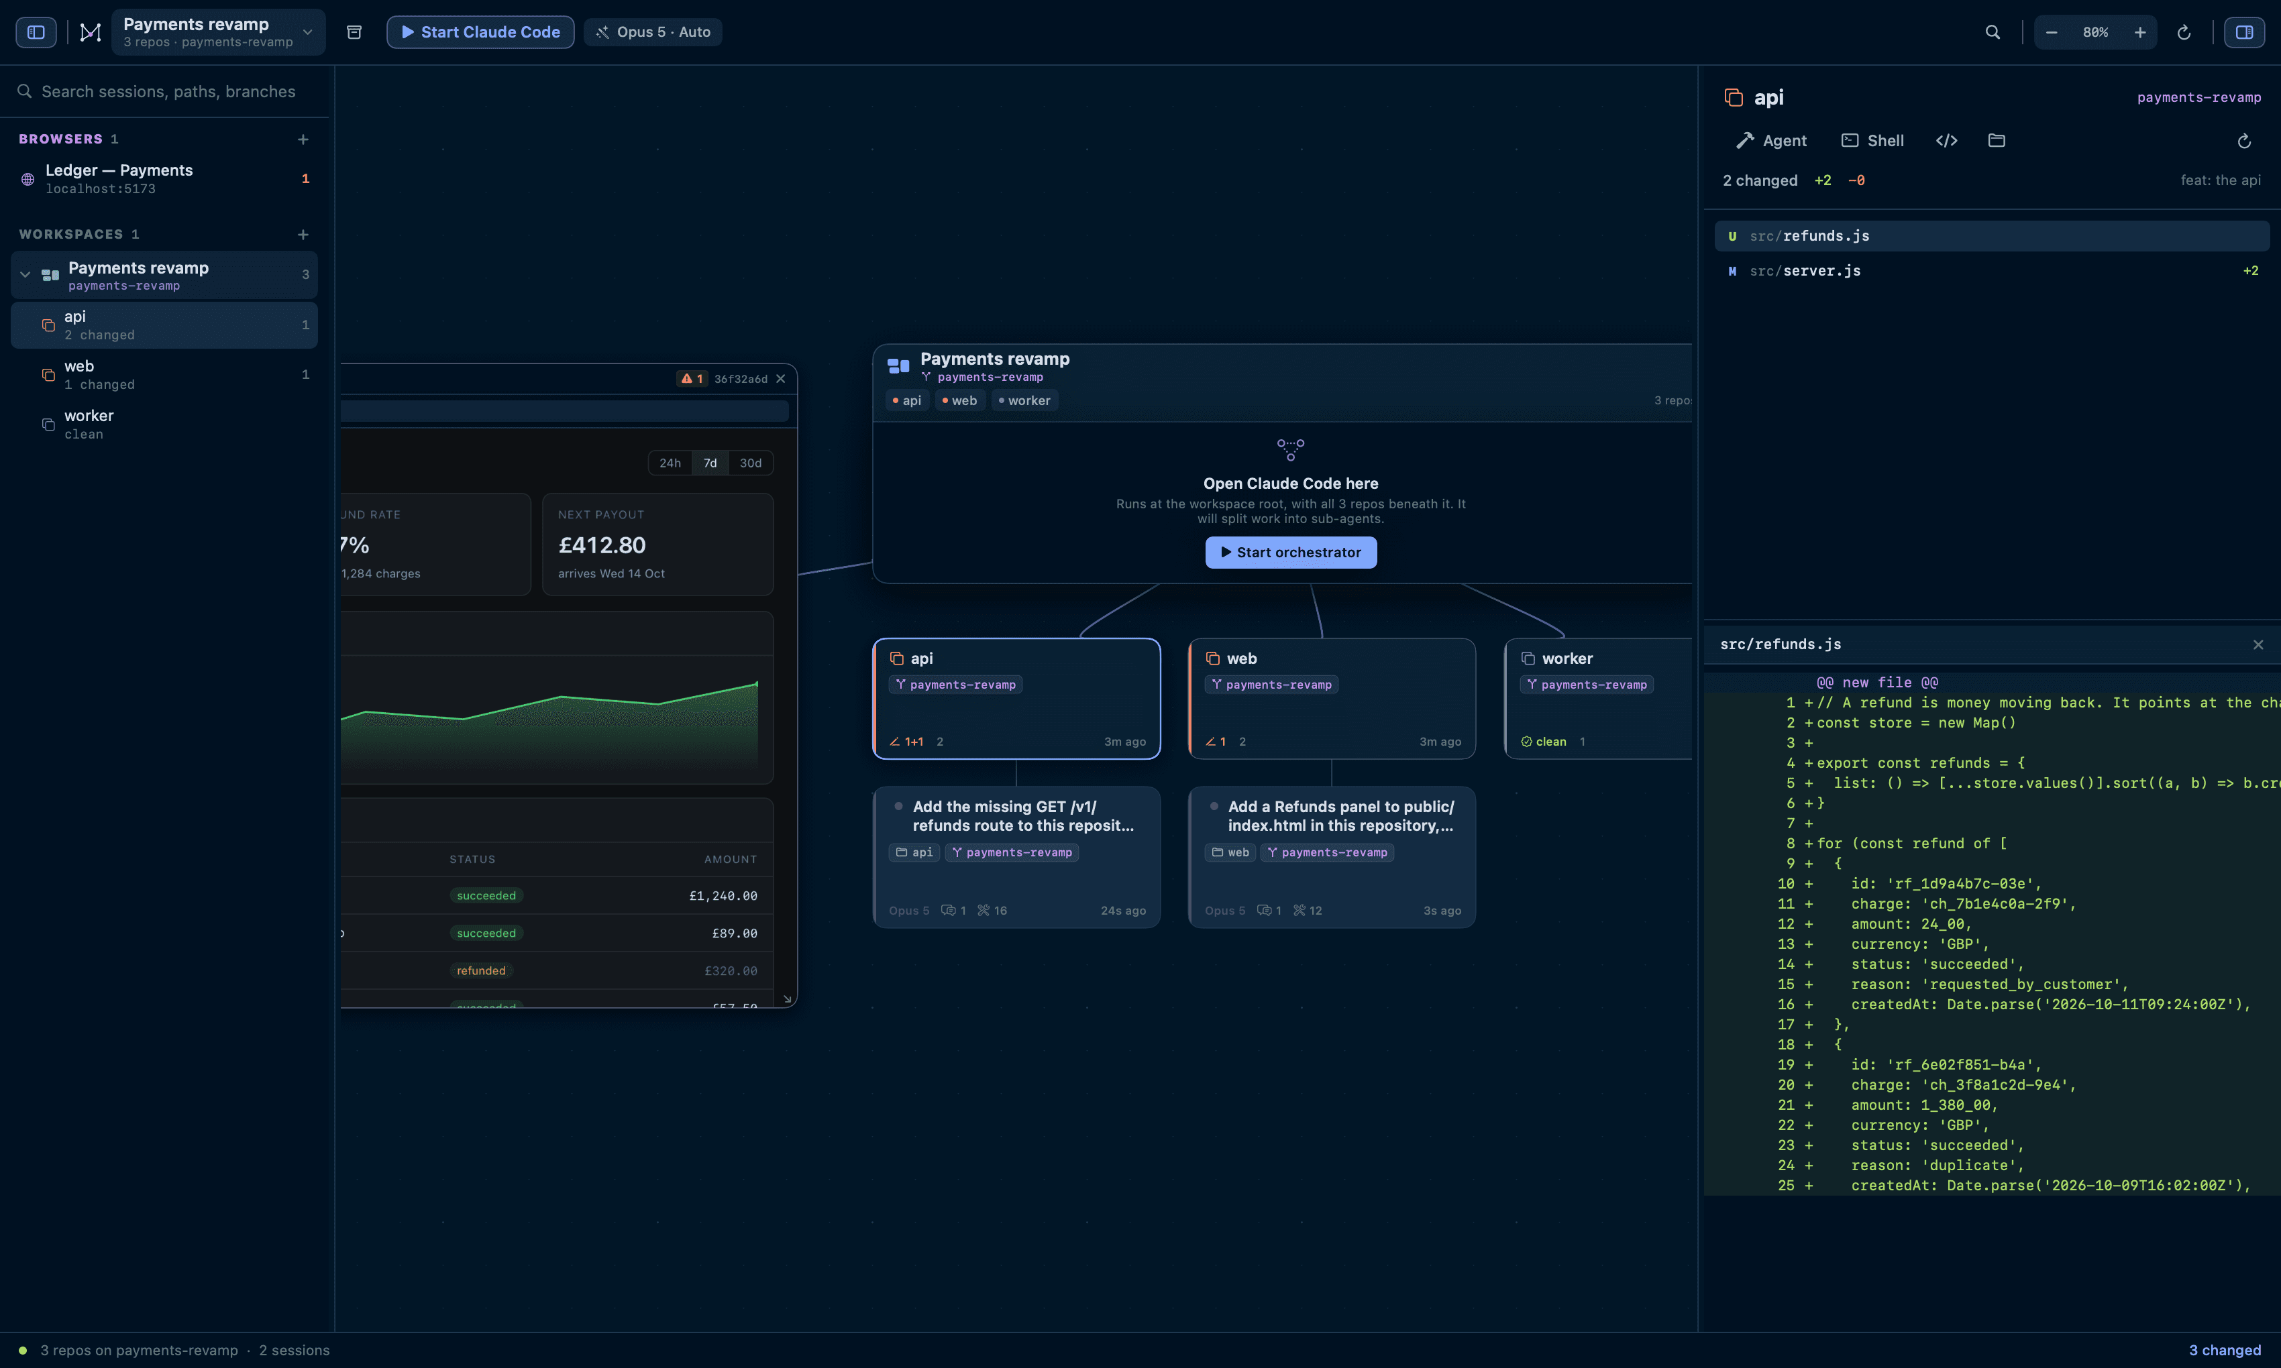Add a new browser with the plus icon
Screen dimensions: 2281x1368
(303, 139)
